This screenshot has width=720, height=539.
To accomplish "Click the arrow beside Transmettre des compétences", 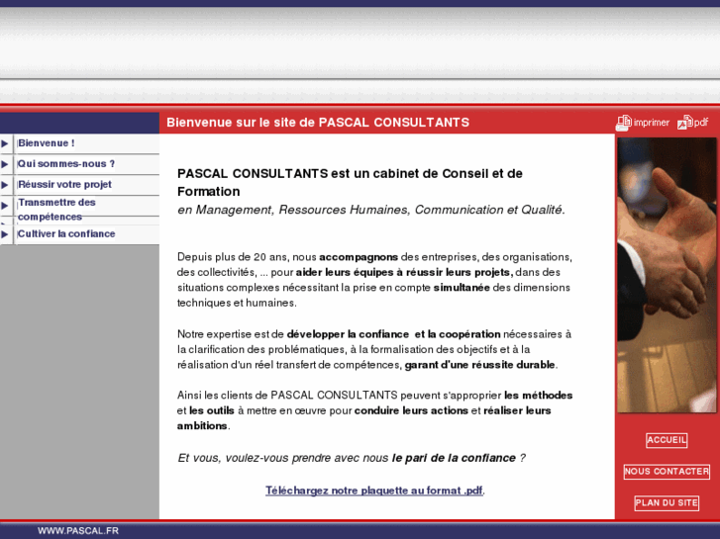I will (5, 206).
